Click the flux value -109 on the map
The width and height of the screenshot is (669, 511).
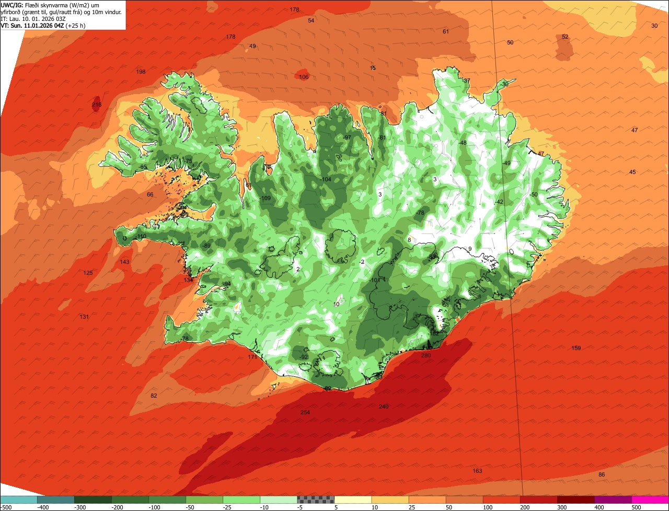coord(265,198)
